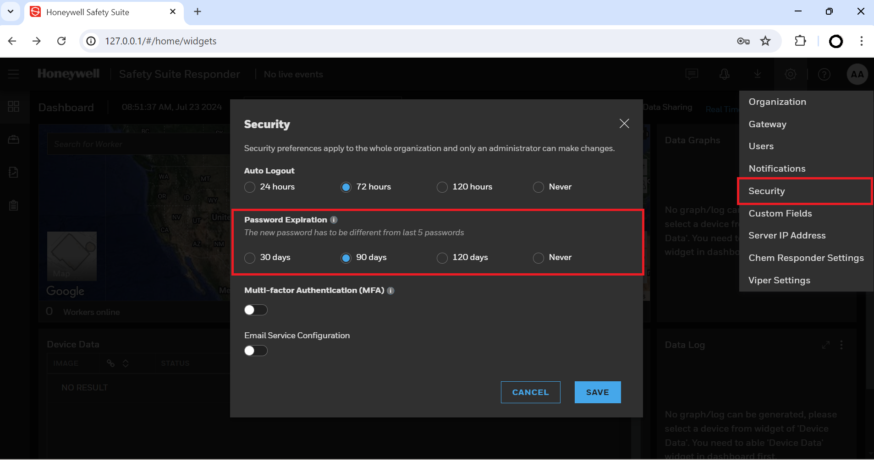Viewport: 874px width, 460px height.
Task: Open the briefcase icon in left sidebar
Action: (x=14, y=140)
